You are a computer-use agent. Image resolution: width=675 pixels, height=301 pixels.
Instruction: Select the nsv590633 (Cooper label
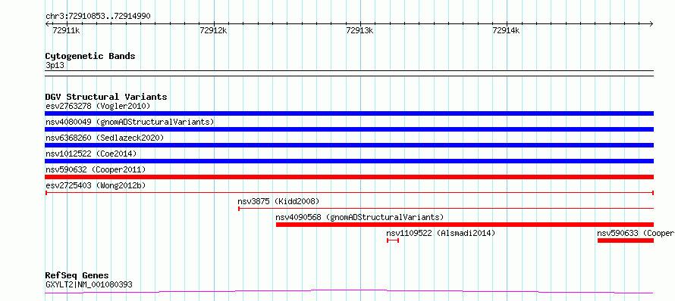(636, 234)
